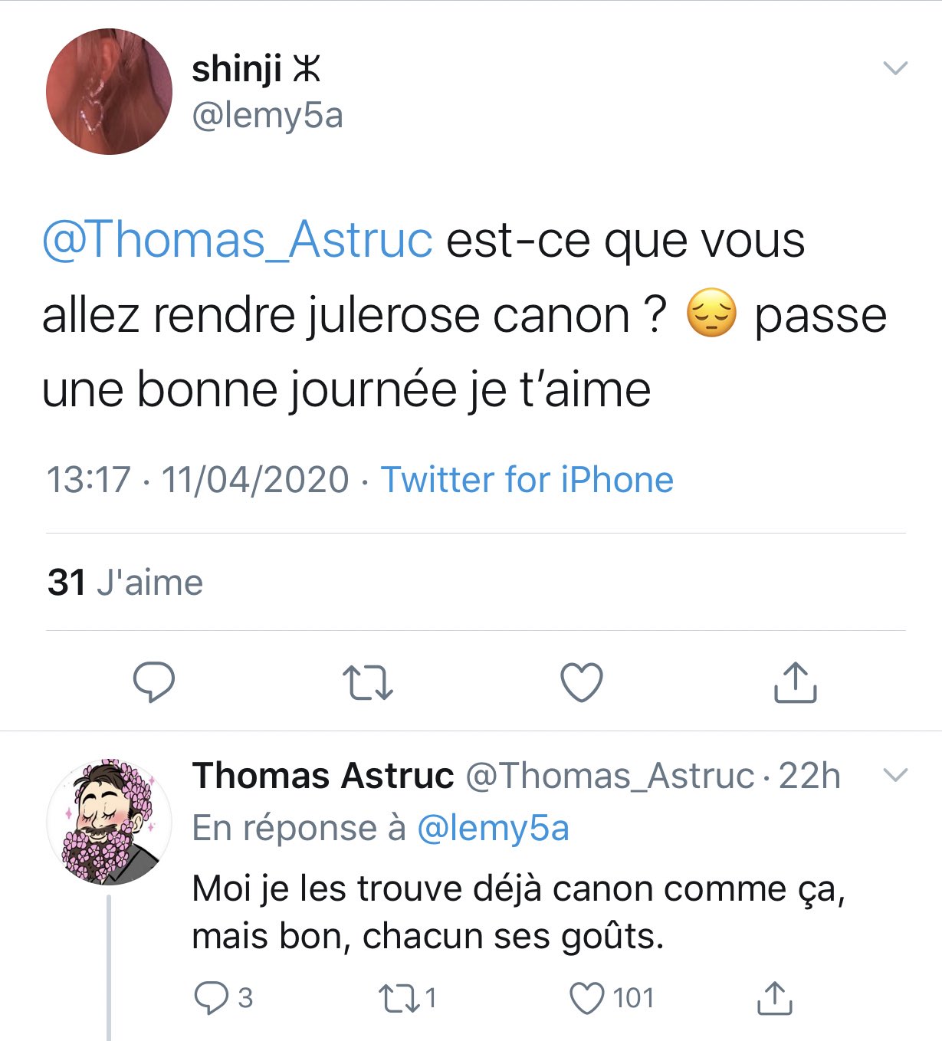Image resolution: width=942 pixels, height=1041 pixels.
Task: Open options chevron on Thomas Astruc's reply
Action: tap(895, 775)
